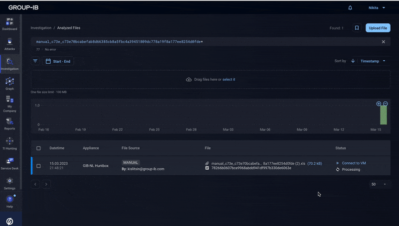
Task: Click the manual_c73e...xls file name
Action: [258, 164]
